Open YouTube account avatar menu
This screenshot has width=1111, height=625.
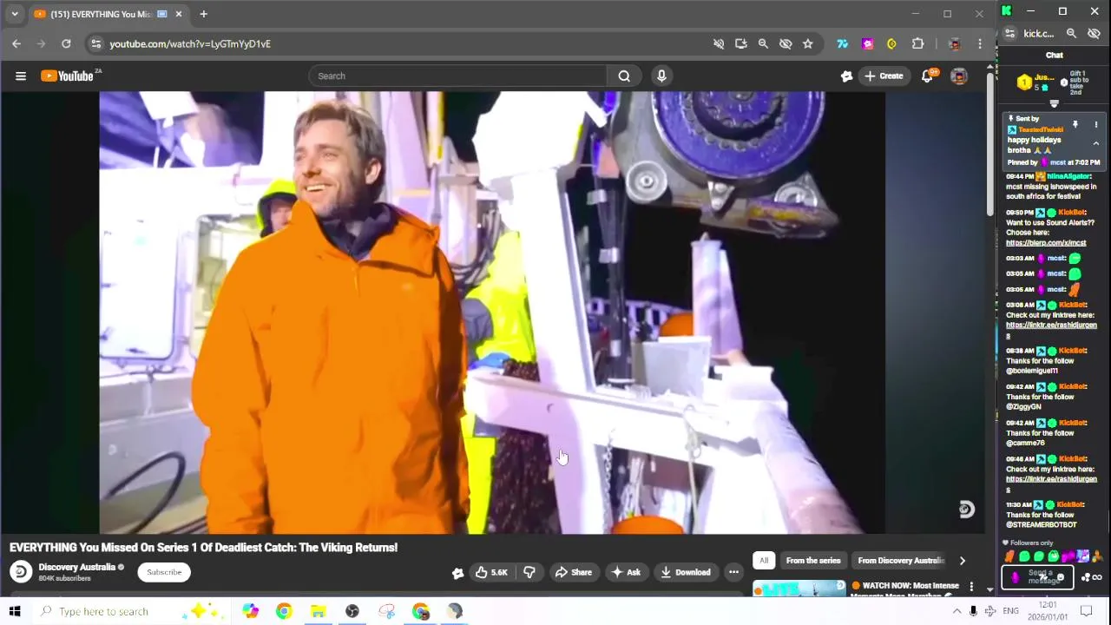(959, 76)
